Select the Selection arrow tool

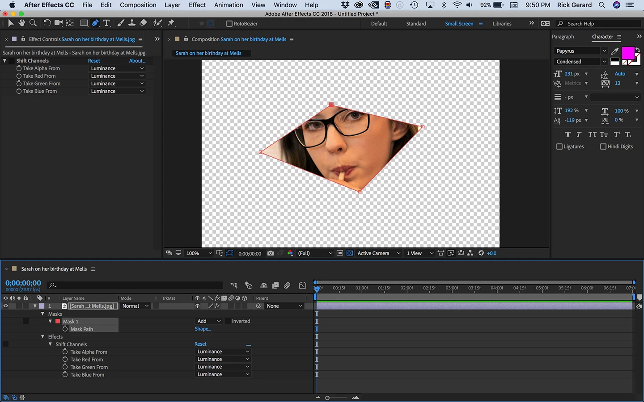click(11, 23)
